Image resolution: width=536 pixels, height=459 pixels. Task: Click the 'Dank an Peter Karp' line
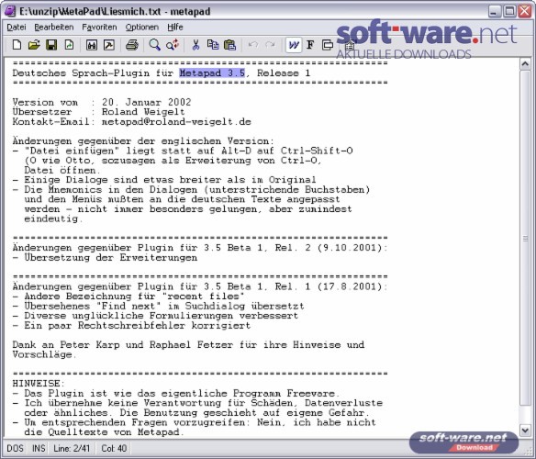(188, 345)
